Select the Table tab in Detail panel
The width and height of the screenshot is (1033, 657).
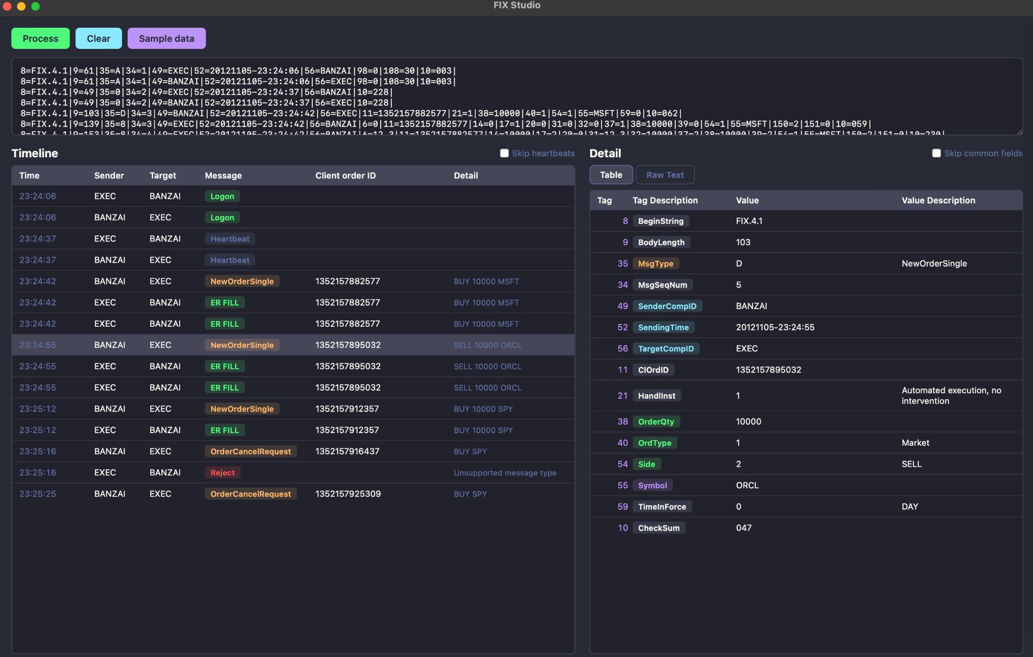[610, 174]
